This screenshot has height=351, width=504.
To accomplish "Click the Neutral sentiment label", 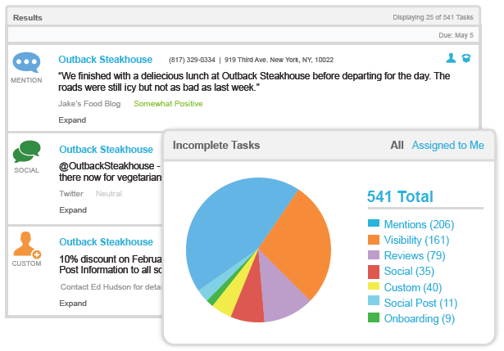I will [109, 194].
